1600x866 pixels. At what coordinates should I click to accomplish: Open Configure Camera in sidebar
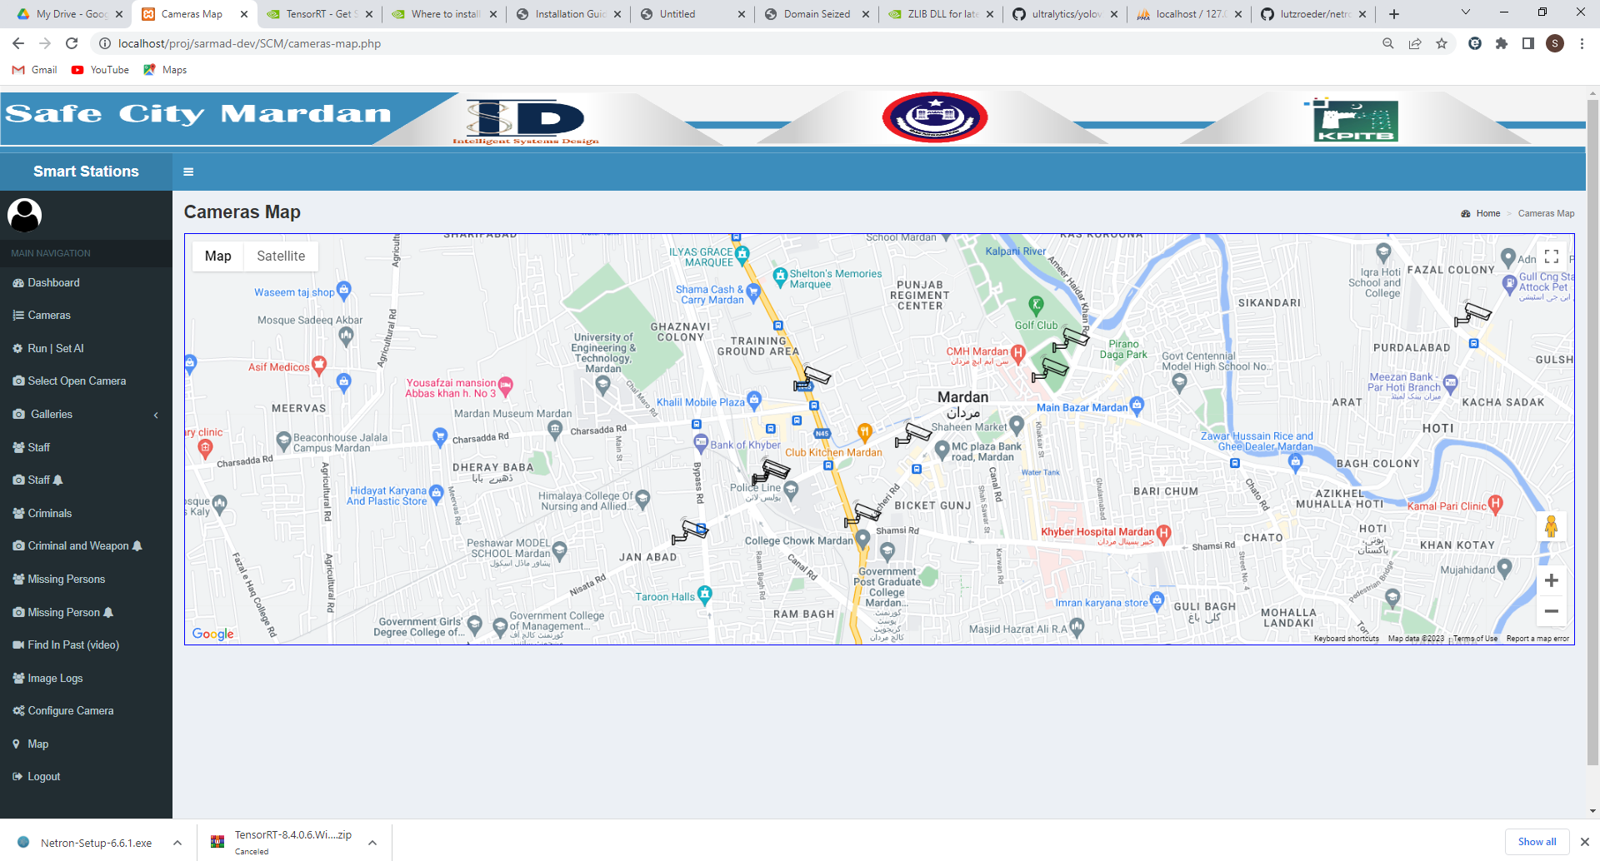pos(70,711)
